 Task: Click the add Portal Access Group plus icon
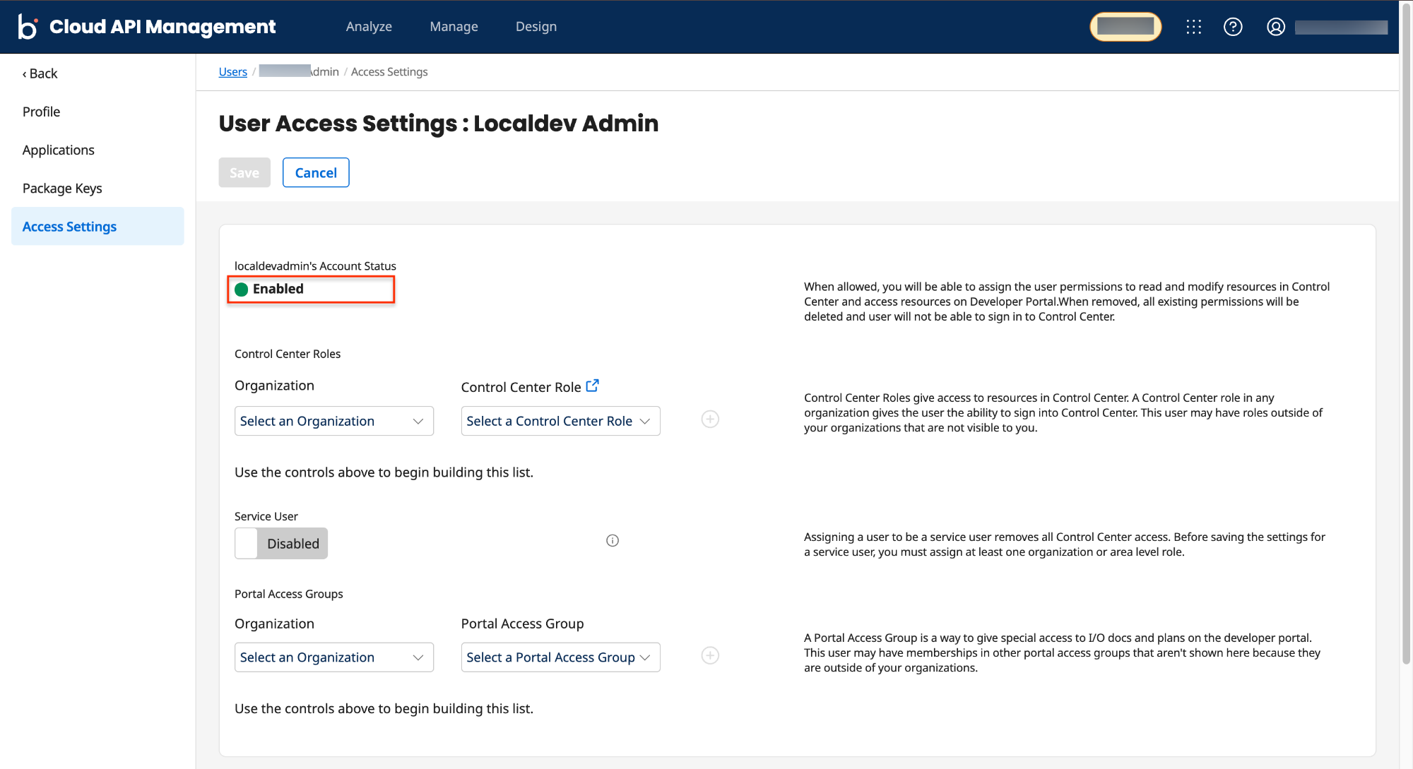(x=710, y=656)
